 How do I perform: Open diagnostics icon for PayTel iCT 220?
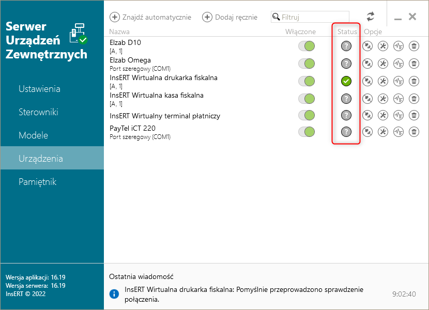click(399, 132)
